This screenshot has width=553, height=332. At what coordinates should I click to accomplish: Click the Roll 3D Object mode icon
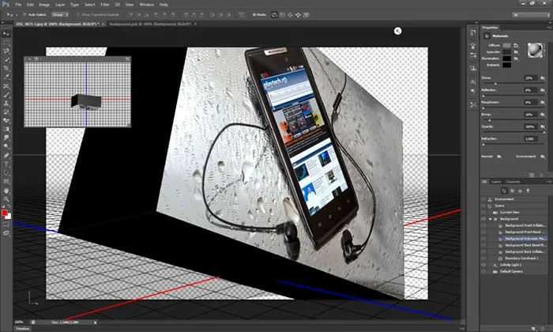[282, 15]
